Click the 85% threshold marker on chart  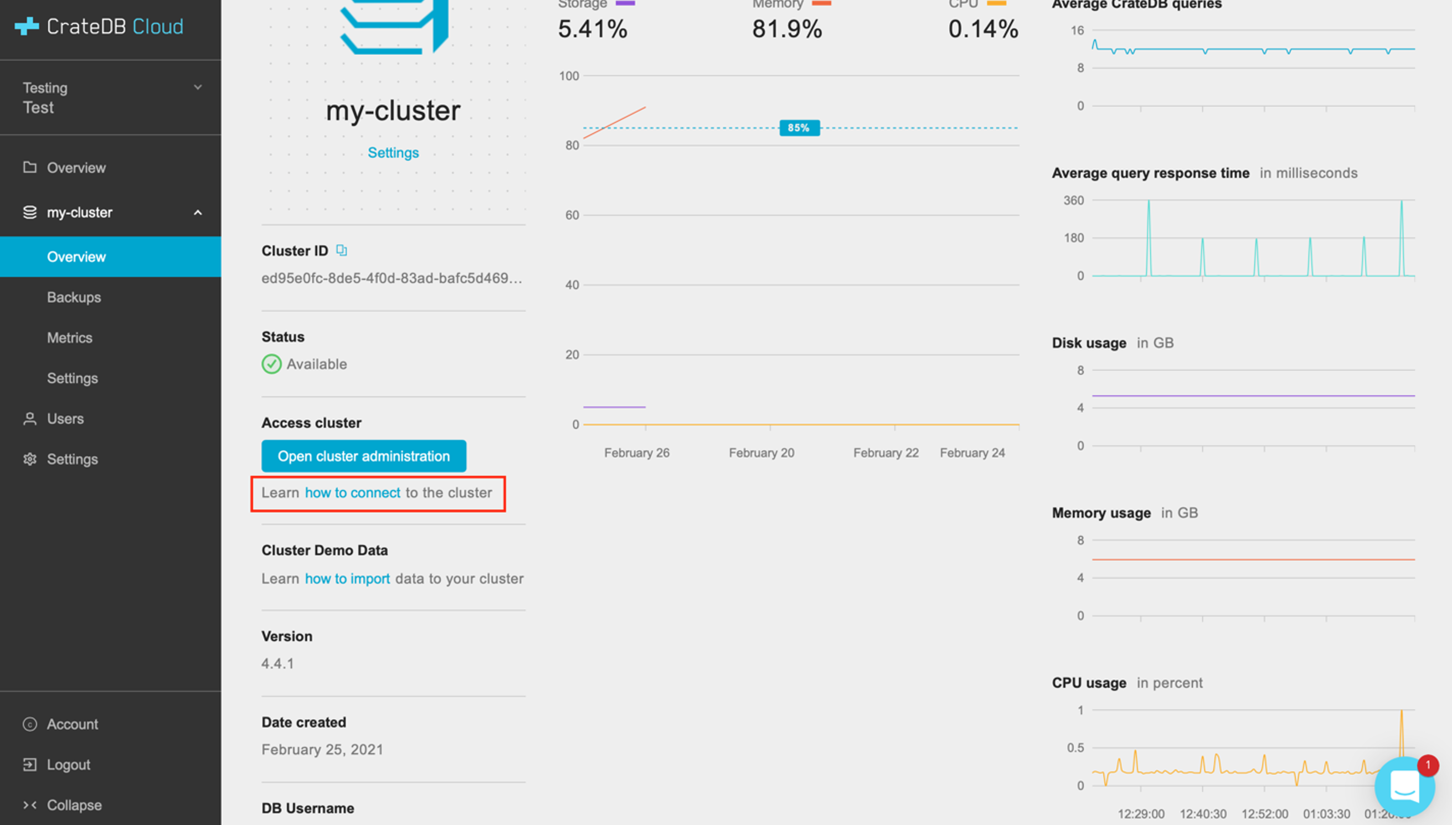[799, 128]
